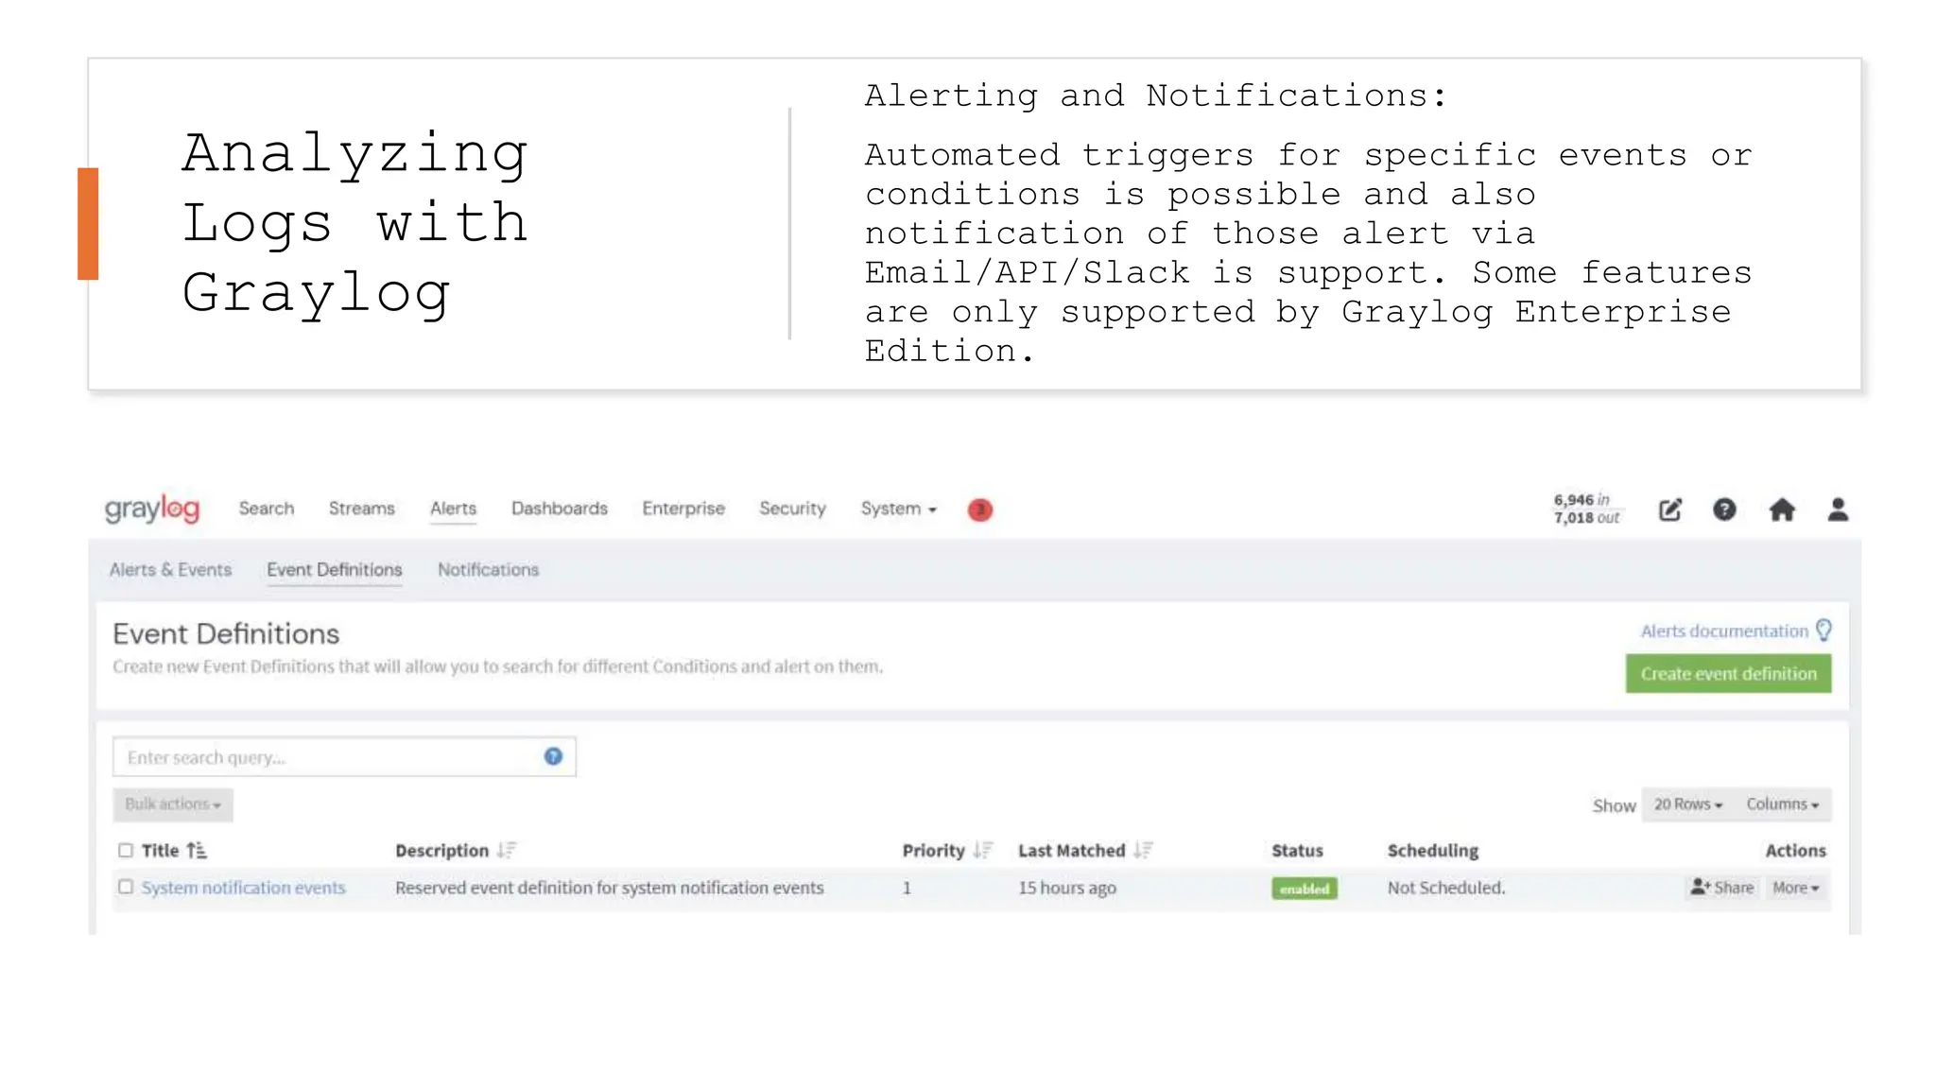Check System notification events row checkbox
This screenshot has height=1089, width=1936.
126,887
